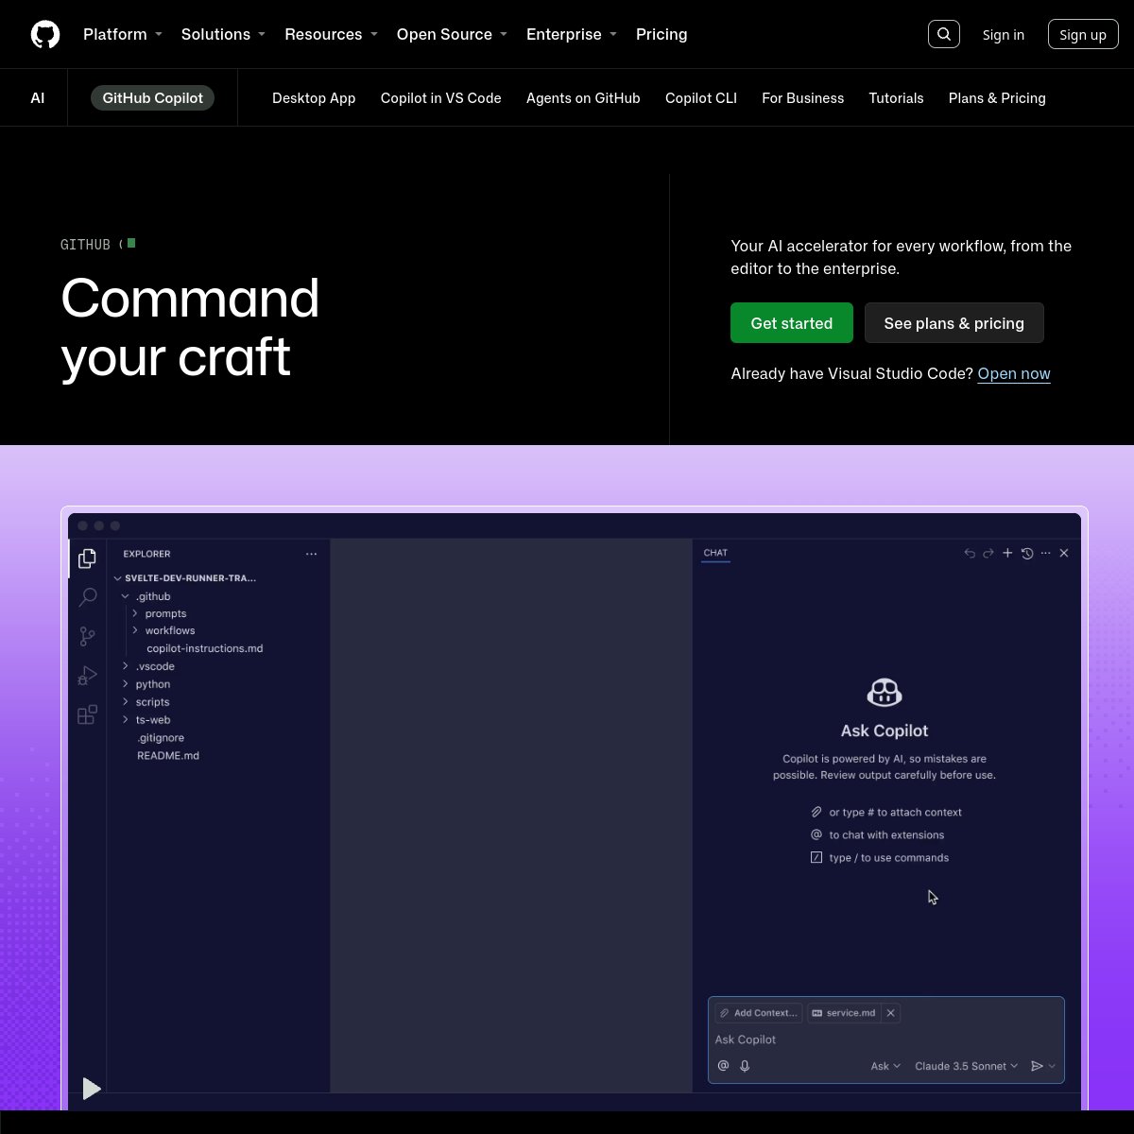Open .gitignore file in Explorer

[161, 738]
